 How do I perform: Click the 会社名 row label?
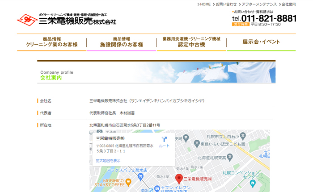click(46, 101)
